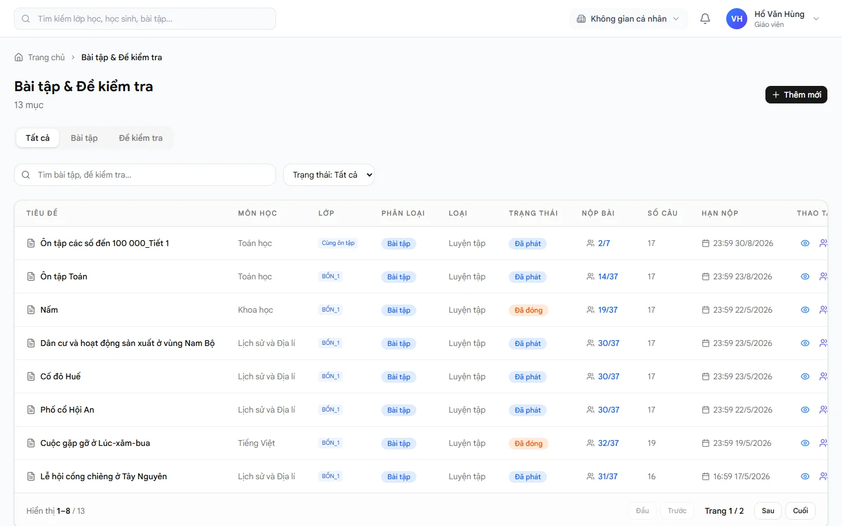Click the people icon beside the 2/7 submissions
The image size is (842, 526).
pyautogui.click(x=591, y=243)
